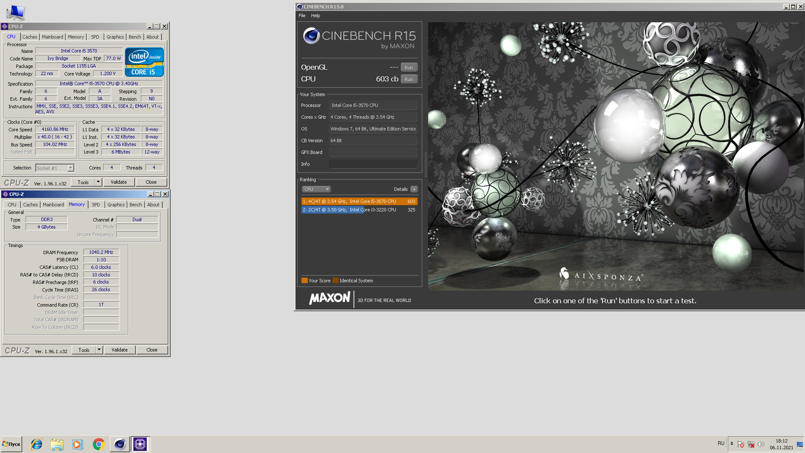Open the Caches tab in lower CPU-Z
Image resolution: width=805 pixels, height=453 pixels.
pos(30,205)
